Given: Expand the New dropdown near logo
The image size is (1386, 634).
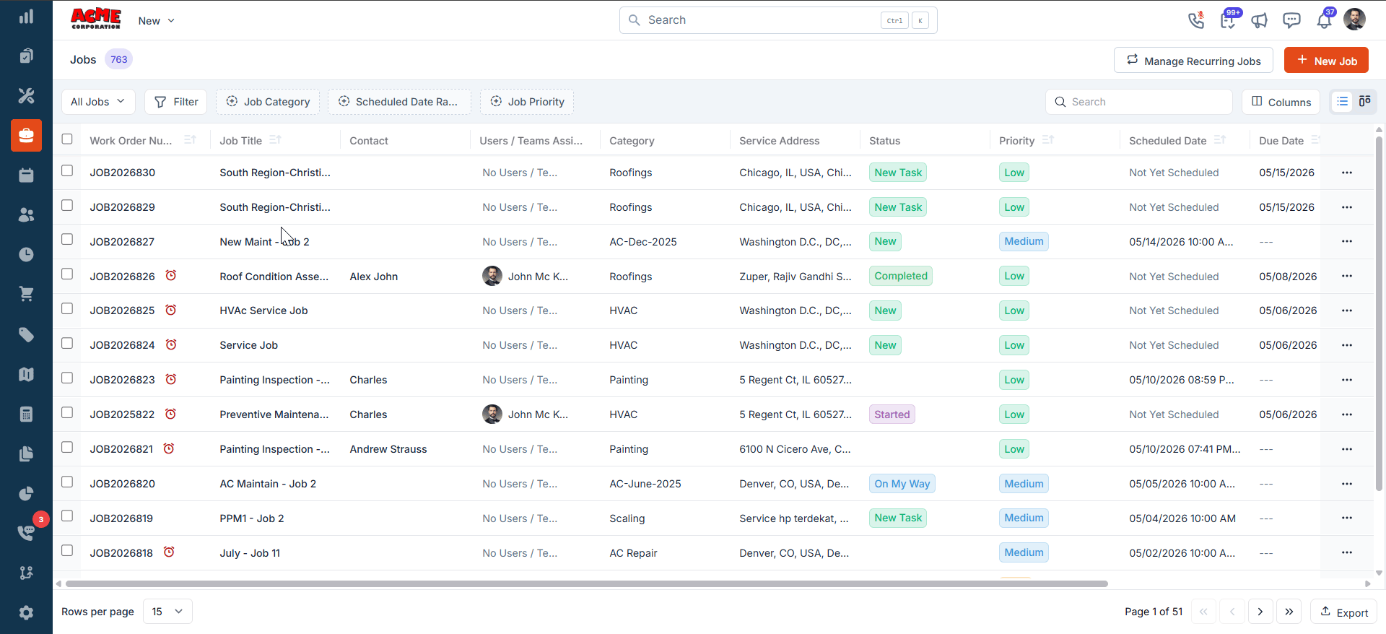Looking at the screenshot, I should pos(157,21).
